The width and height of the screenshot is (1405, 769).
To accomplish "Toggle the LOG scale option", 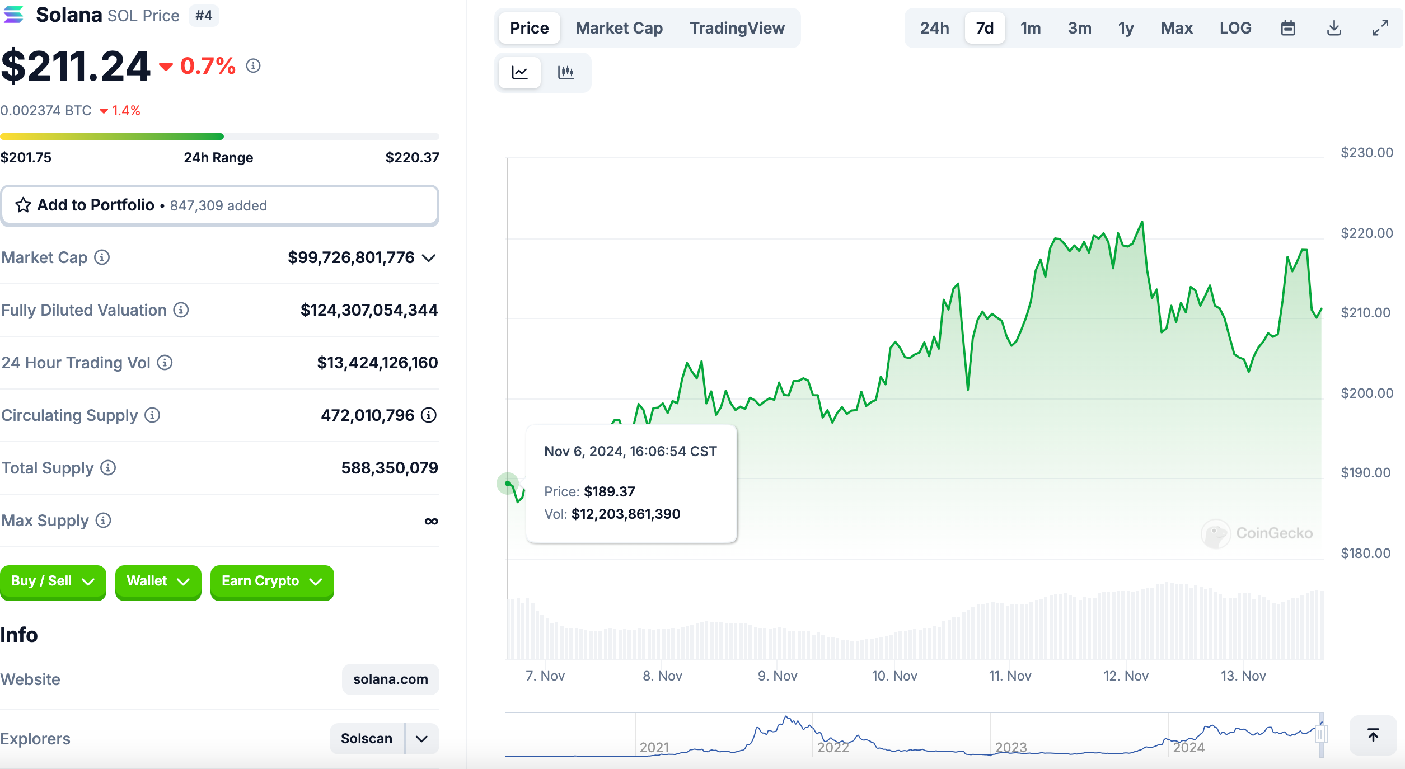I will [1235, 28].
